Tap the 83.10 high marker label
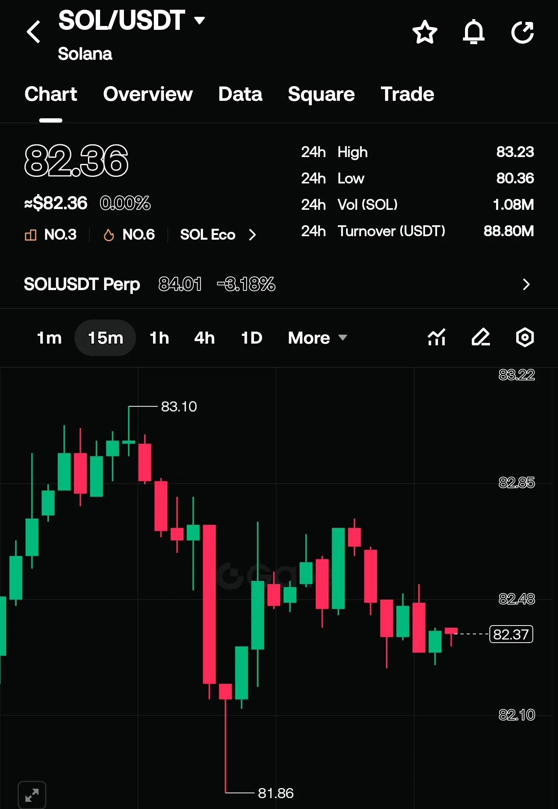Screen dimensions: 558x809 tap(179, 406)
